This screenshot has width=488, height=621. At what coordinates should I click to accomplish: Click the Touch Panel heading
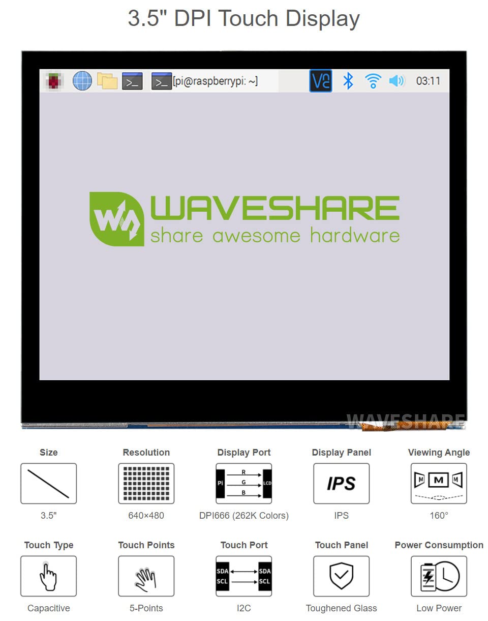pos(342,545)
